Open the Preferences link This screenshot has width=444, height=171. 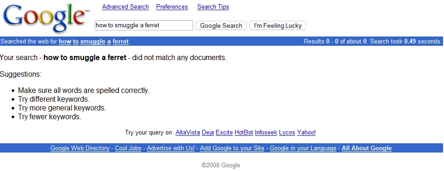[172, 7]
